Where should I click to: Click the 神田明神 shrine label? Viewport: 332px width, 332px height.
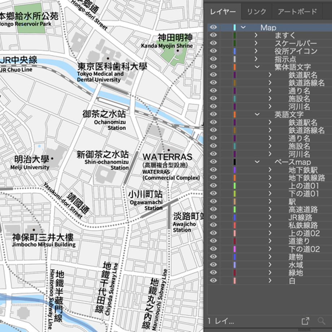point(175,38)
